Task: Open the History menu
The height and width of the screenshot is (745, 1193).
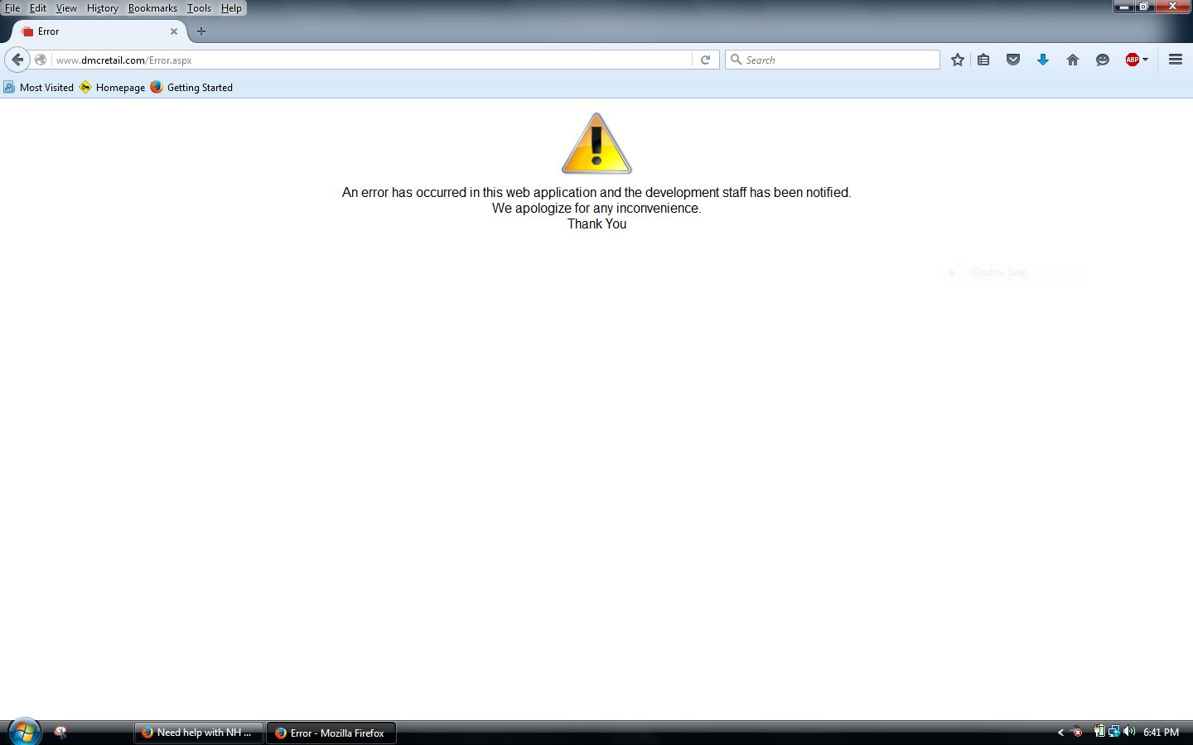Action: coord(102,8)
